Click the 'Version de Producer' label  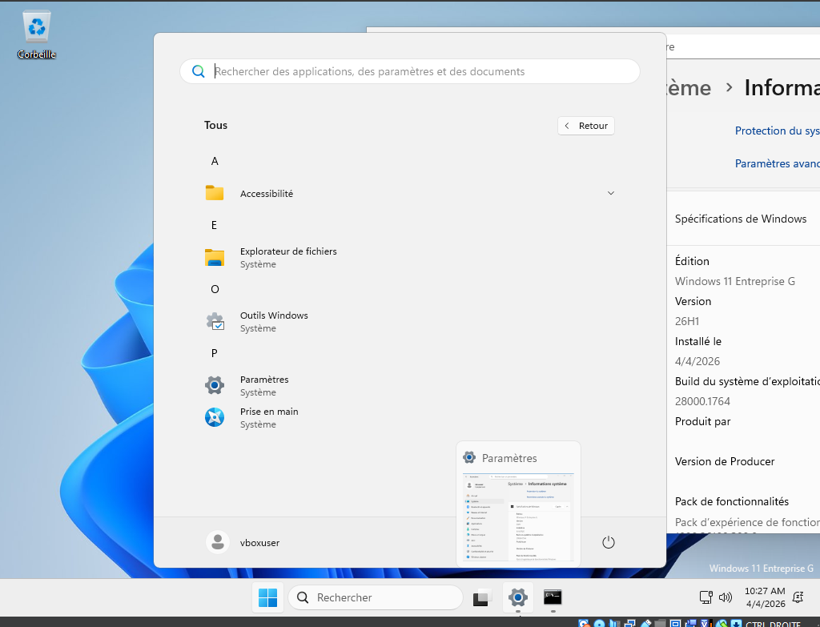tap(724, 461)
